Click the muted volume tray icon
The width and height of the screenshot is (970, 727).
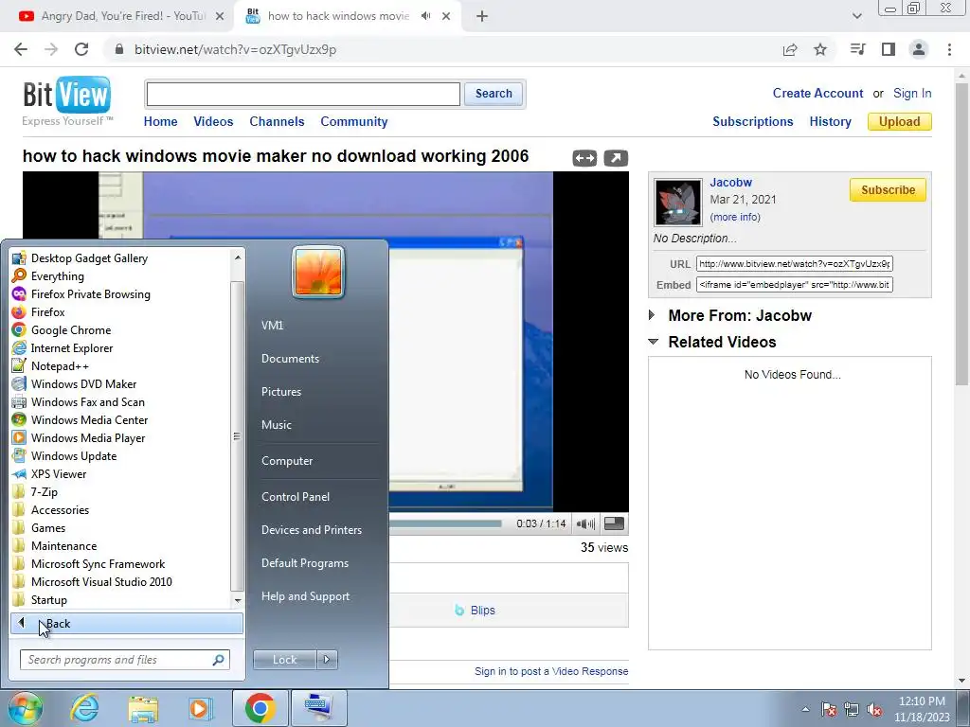(x=874, y=709)
